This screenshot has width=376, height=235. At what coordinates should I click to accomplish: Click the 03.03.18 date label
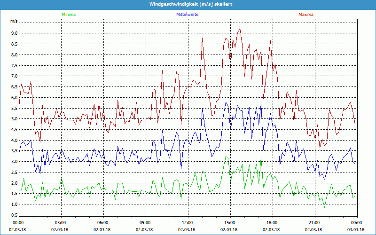(x=356, y=230)
